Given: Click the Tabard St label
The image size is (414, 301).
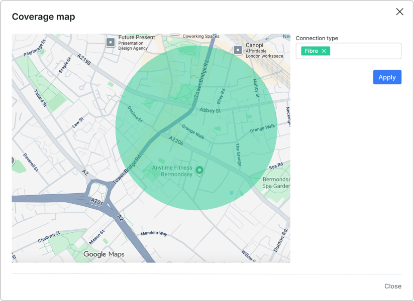Looking at the screenshot, I should [40, 98].
